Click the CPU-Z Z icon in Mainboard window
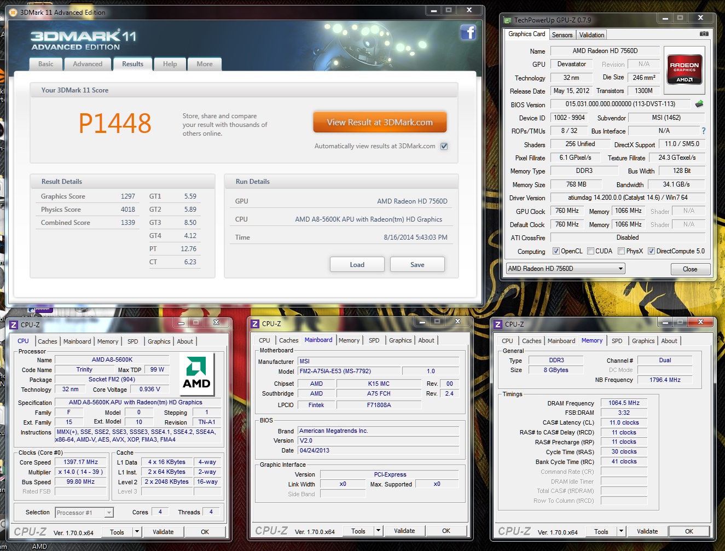The image size is (725, 551). pos(255,324)
